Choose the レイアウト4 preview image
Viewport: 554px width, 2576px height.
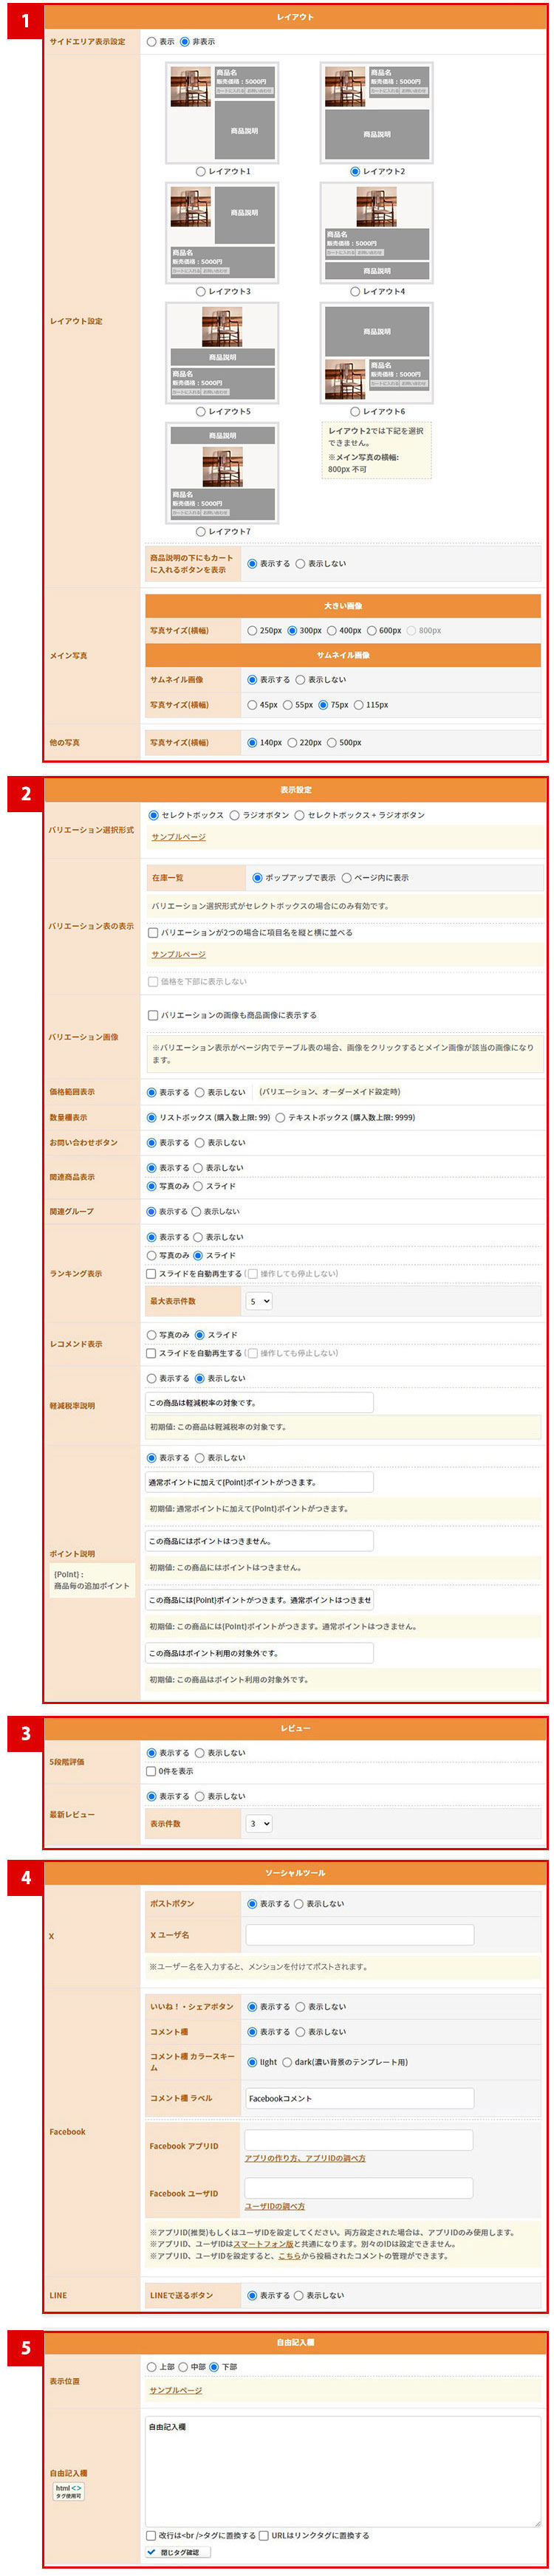point(376,233)
